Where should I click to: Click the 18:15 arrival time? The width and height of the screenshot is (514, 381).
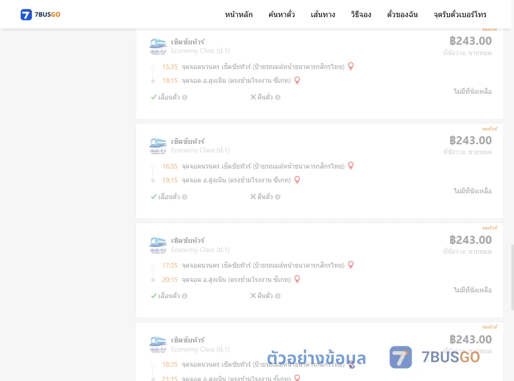[x=170, y=81]
